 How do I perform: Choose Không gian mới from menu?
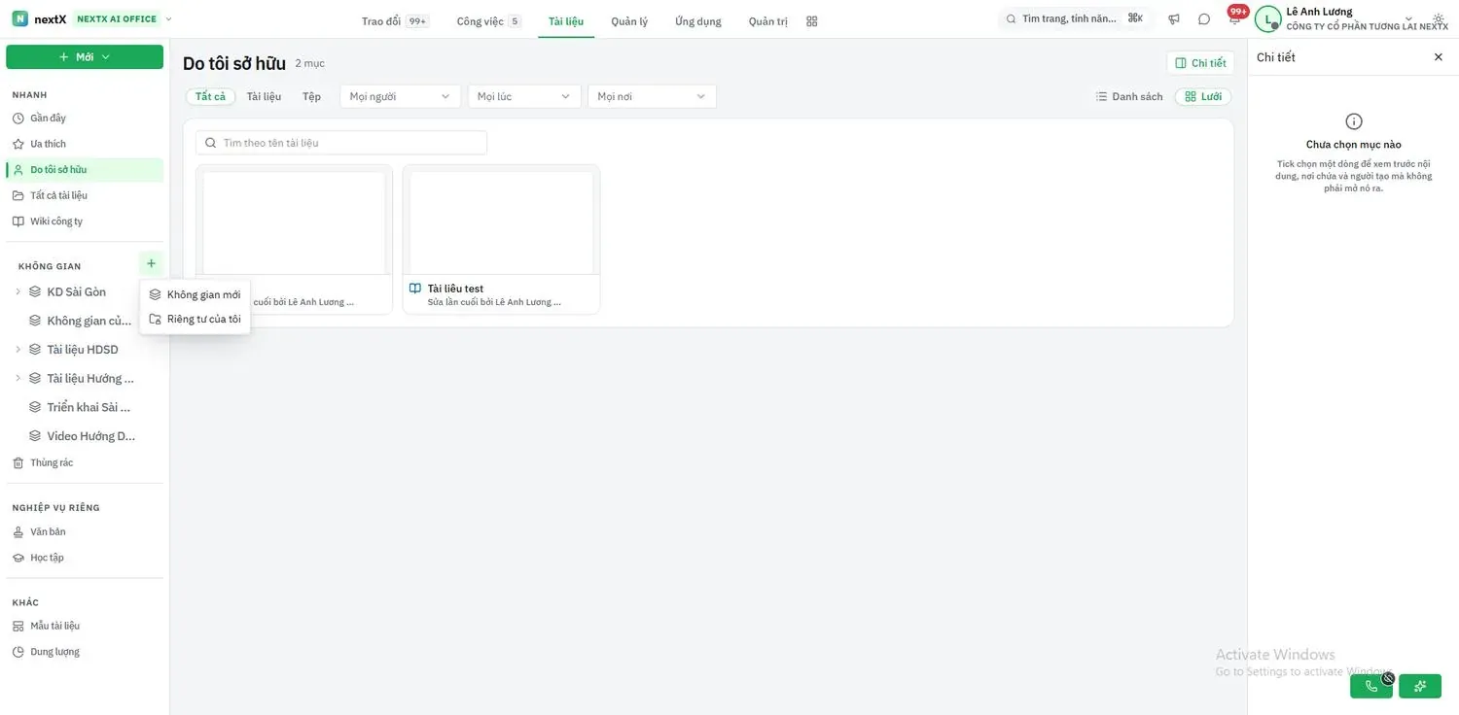[x=195, y=294]
